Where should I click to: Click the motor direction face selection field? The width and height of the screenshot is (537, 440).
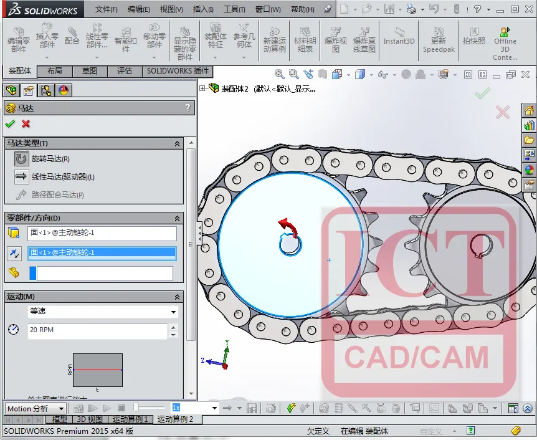(x=102, y=253)
